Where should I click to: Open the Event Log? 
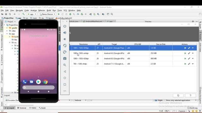[x=192, y=108]
